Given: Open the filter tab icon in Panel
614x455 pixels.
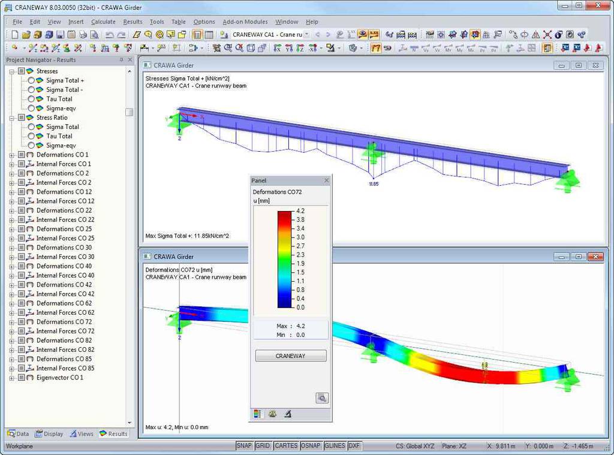Looking at the screenshot, I should coord(287,414).
